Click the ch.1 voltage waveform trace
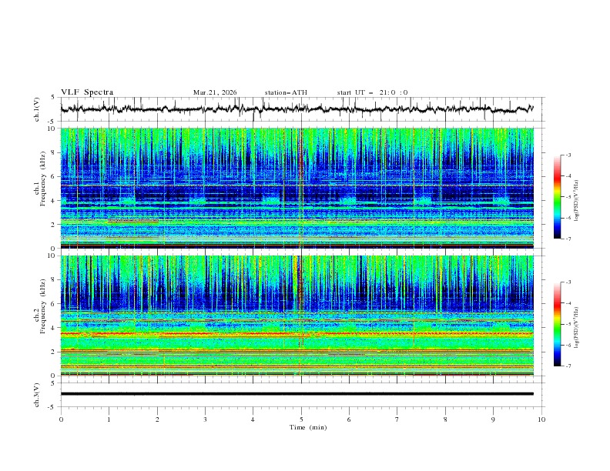The width and height of the screenshot is (610, 471). (x=297, y=109)
